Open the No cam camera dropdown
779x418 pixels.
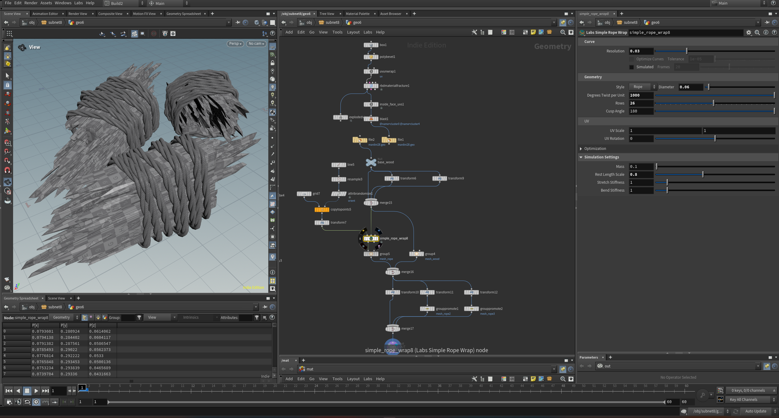[256, 44]
